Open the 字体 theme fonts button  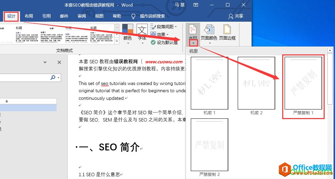click(x=142, y=34)
